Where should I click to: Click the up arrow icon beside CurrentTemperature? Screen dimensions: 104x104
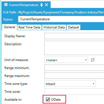click(42, 5)
